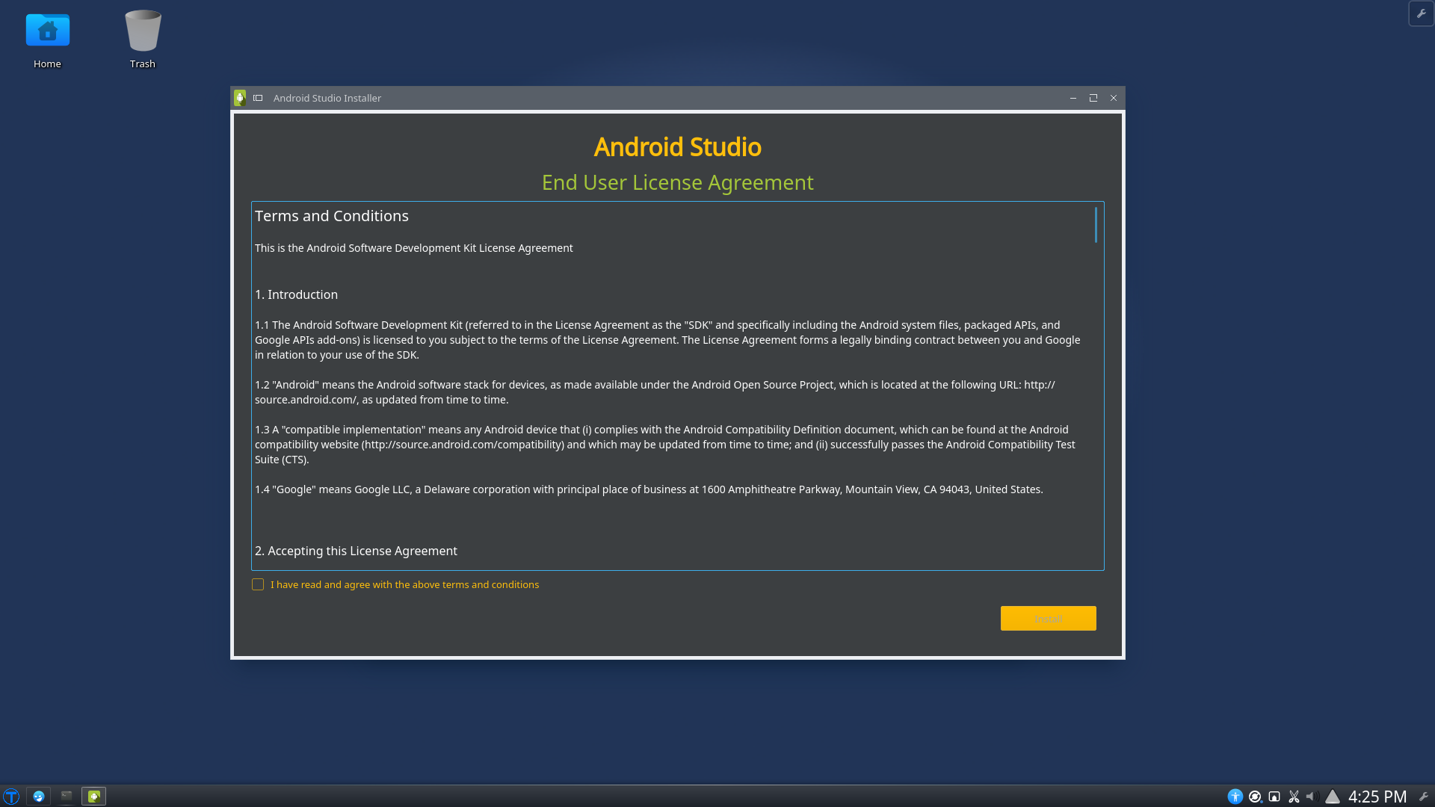
Task: Click the keep-above pin icon in the title bar
Action: click(x=258, y=98)
